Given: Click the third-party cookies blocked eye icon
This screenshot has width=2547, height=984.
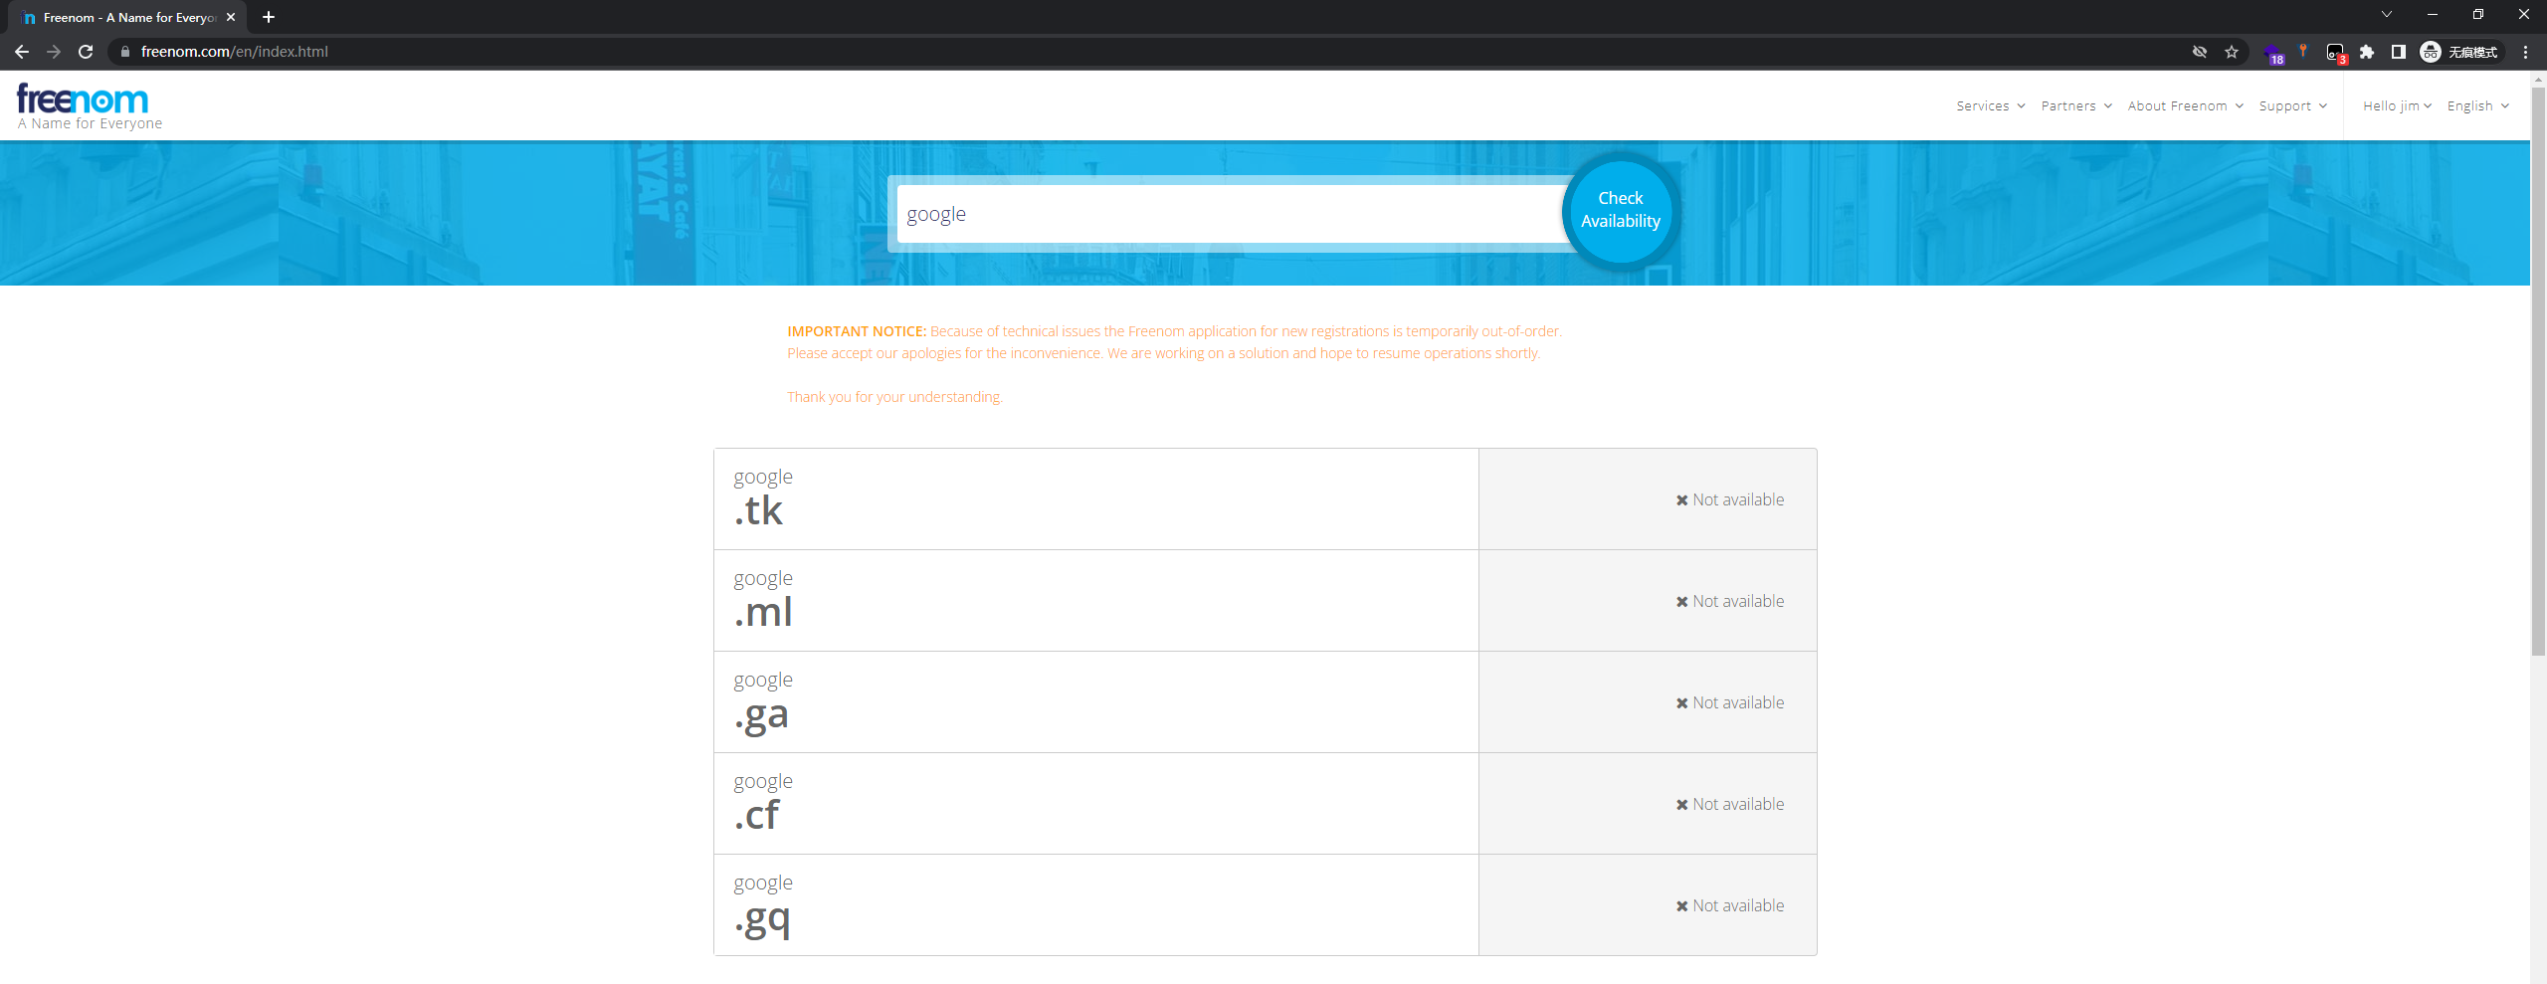Looking at the screenshot, I should [x=2200, y=52].
